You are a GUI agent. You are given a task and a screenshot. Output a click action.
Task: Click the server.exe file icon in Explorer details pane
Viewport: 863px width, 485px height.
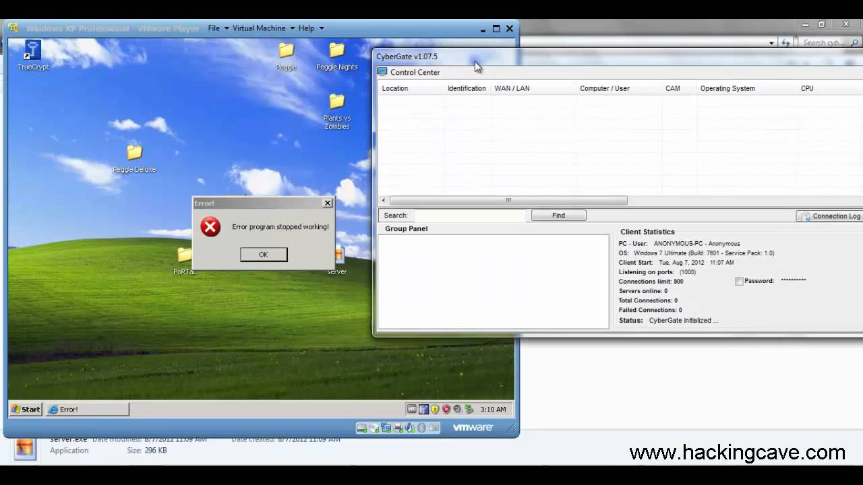pyautogui.click(x=25, y=447)
